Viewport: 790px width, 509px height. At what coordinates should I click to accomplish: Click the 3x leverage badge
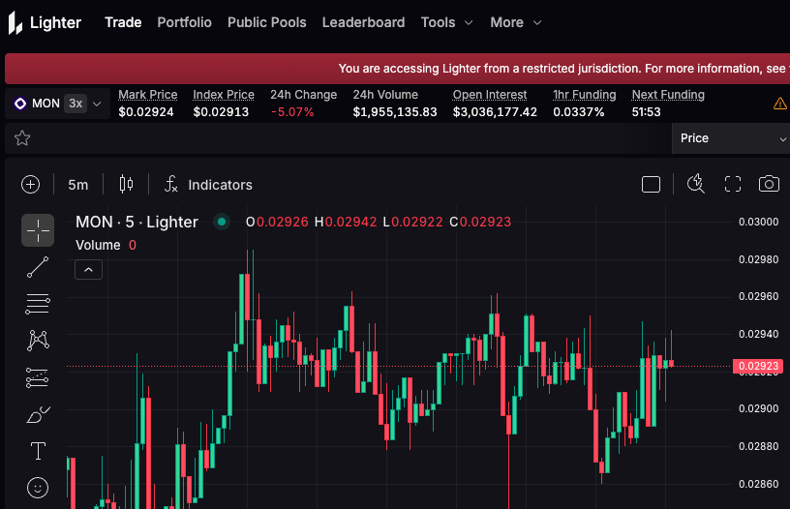pyautogui.click(x=76, y=104)
